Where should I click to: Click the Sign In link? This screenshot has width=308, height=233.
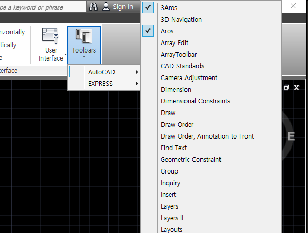(123, 7)
